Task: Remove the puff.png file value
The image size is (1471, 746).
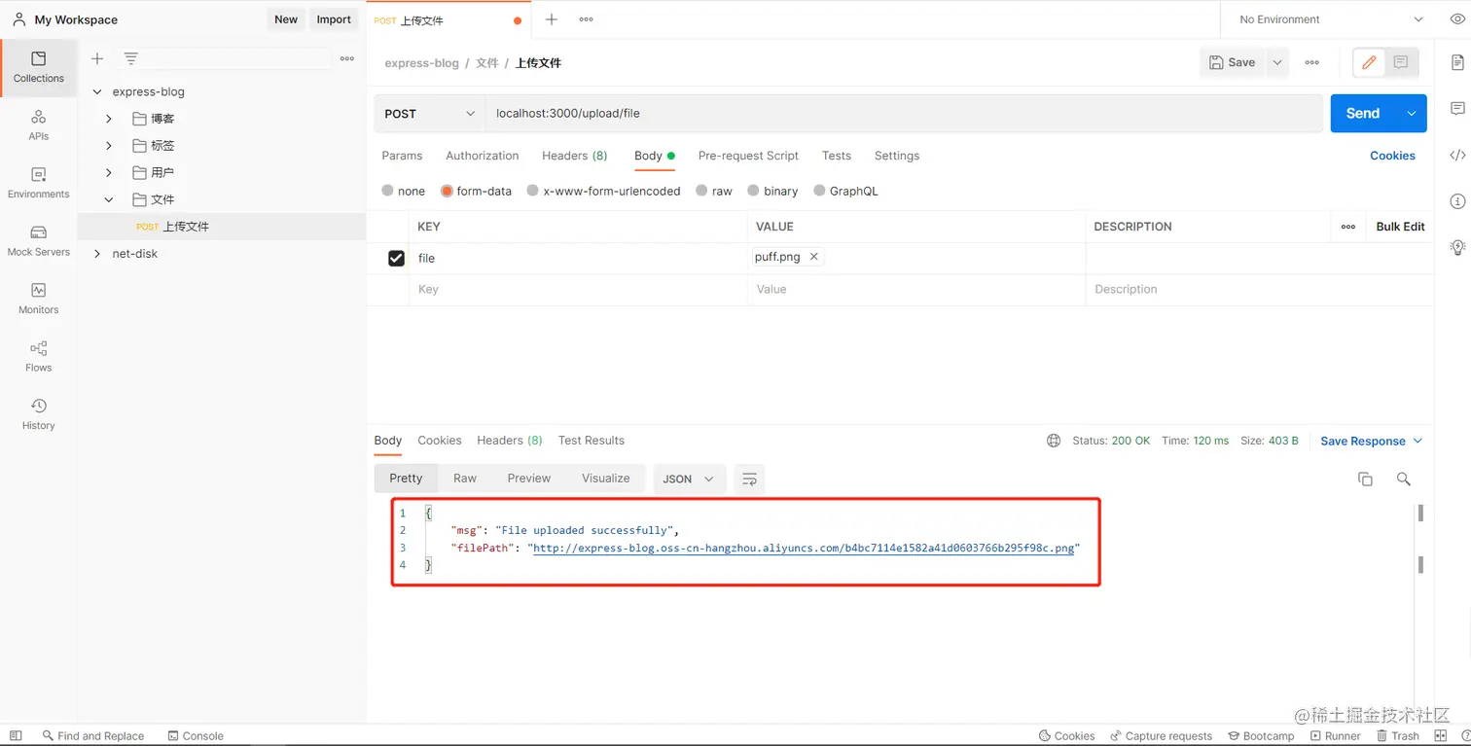Action: [814, 257]
